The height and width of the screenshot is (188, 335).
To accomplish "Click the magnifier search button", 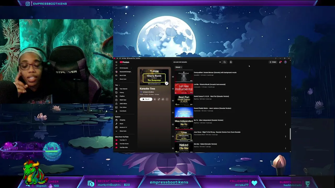I will (x=225, y=62).
